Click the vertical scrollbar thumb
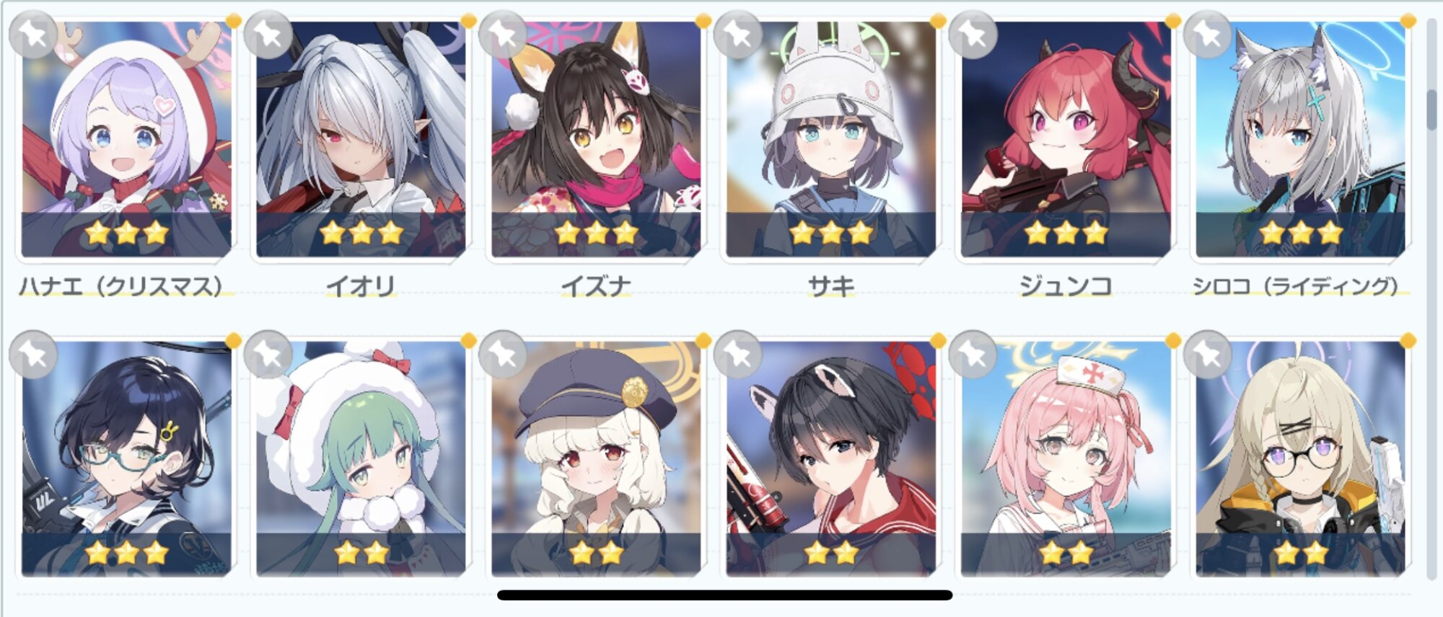 point(1431,110)
